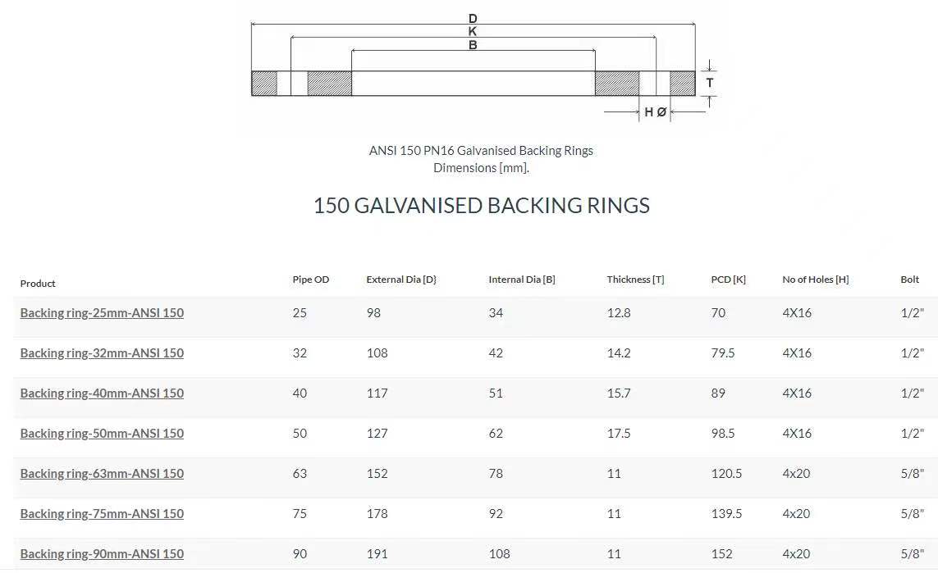Open Backing ring-63mm-ANSI 150 product link
Image resolution: width=938 pixels, height=573 pixels.
click(102, 473)
